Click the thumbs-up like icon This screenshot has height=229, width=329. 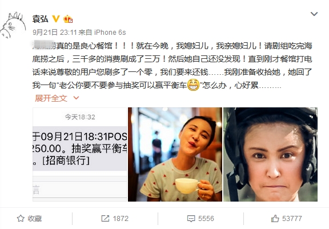(x=275, y=219)
